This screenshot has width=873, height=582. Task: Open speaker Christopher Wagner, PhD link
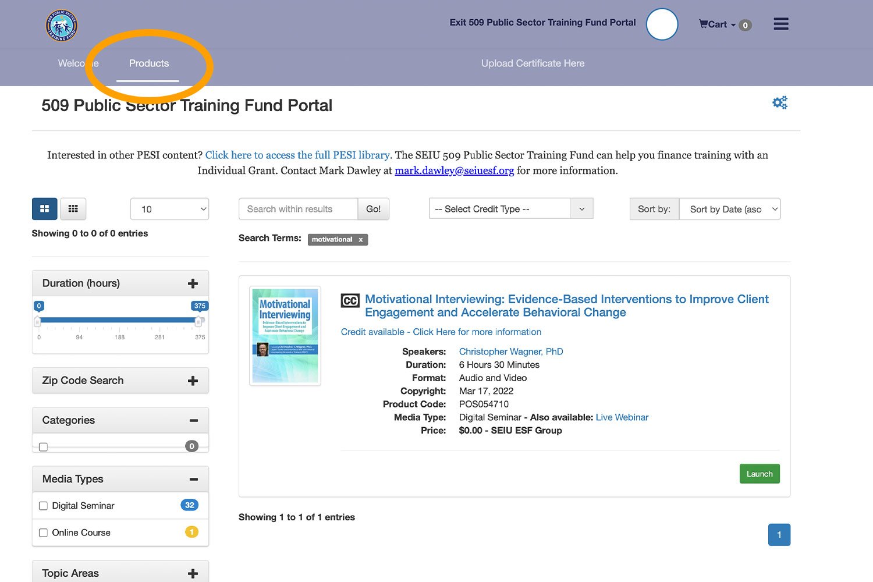click(x=511, y=352)
